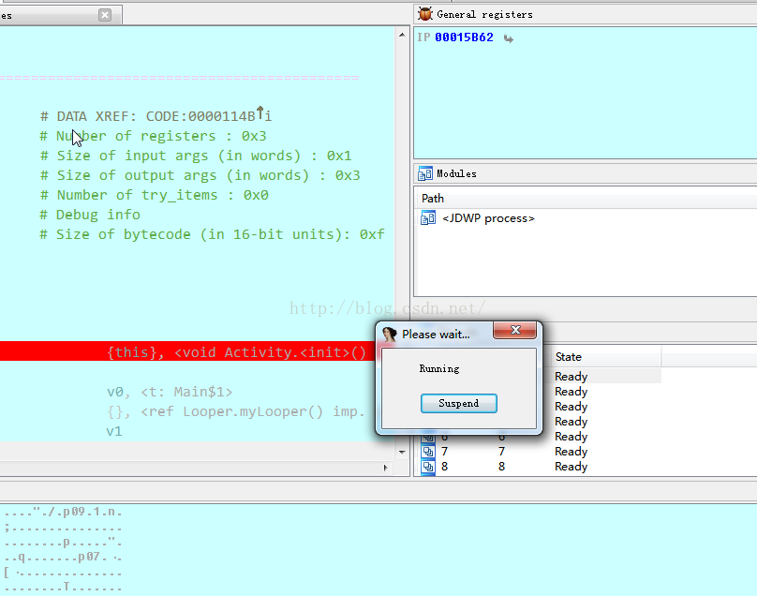
Task: Select the Ready state of thread 7
Action: (571, 452)
